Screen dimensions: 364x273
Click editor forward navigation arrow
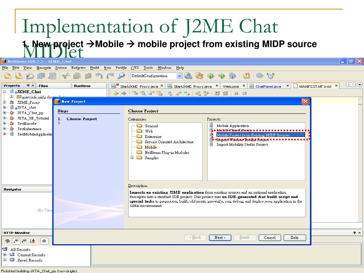coord(124,93)
